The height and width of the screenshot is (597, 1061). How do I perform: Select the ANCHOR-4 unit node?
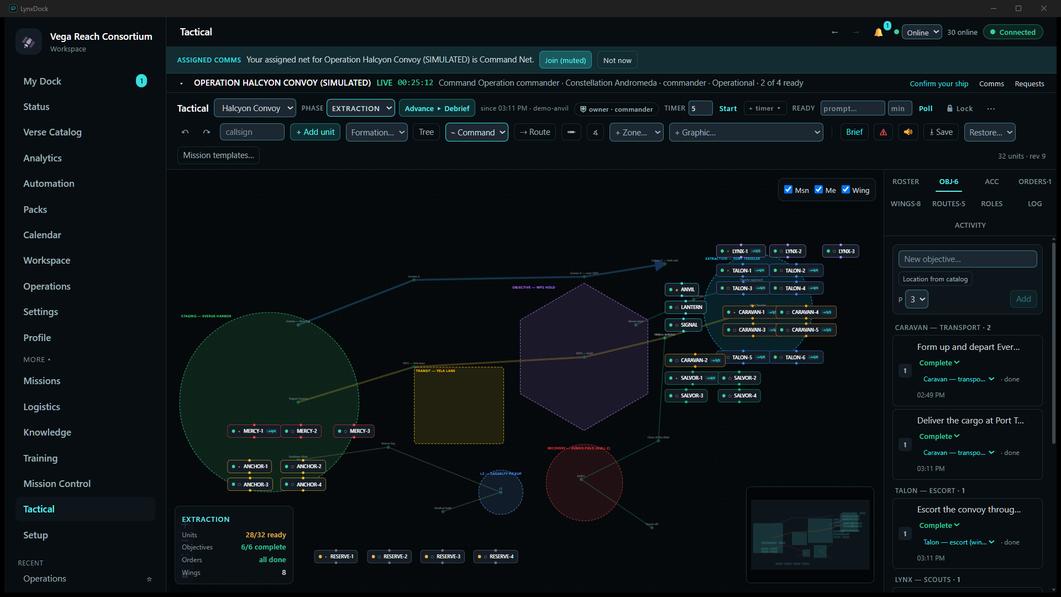[x=303, y=484]
